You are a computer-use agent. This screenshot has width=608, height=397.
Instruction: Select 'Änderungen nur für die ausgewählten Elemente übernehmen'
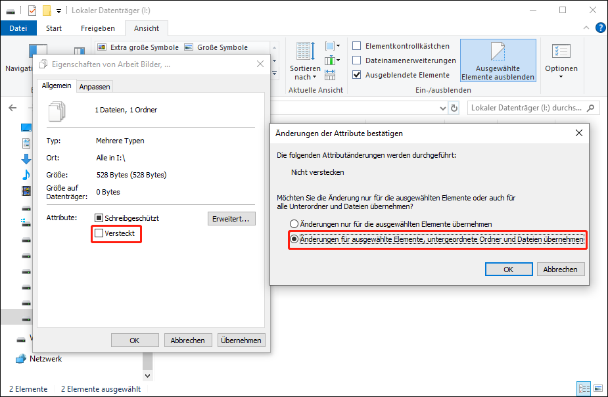point(294,223)
